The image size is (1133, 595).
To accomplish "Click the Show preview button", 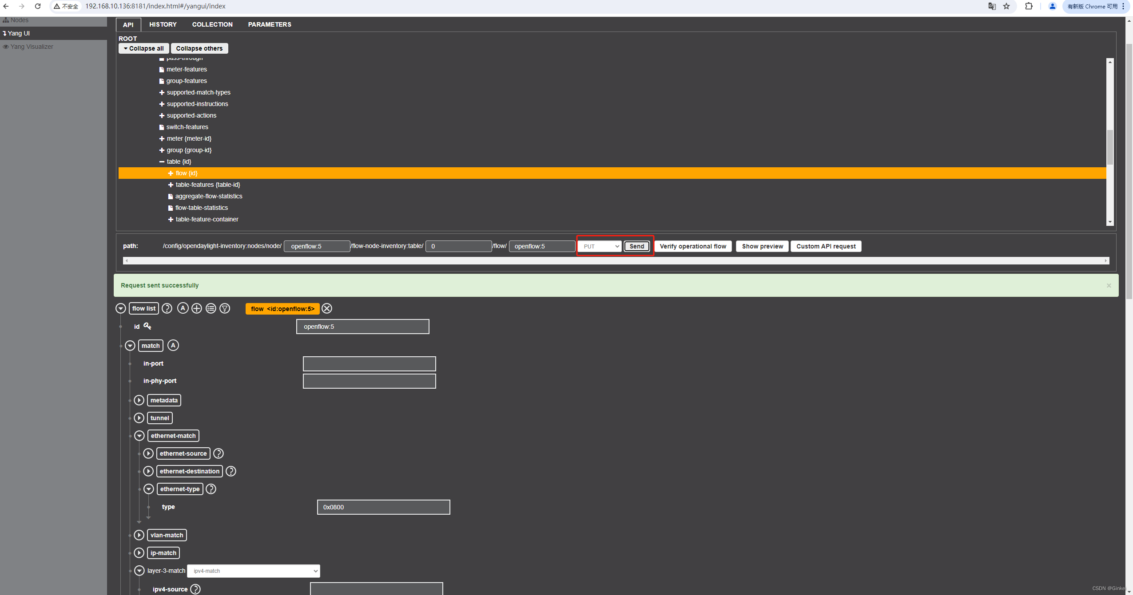I will (761, 246).
